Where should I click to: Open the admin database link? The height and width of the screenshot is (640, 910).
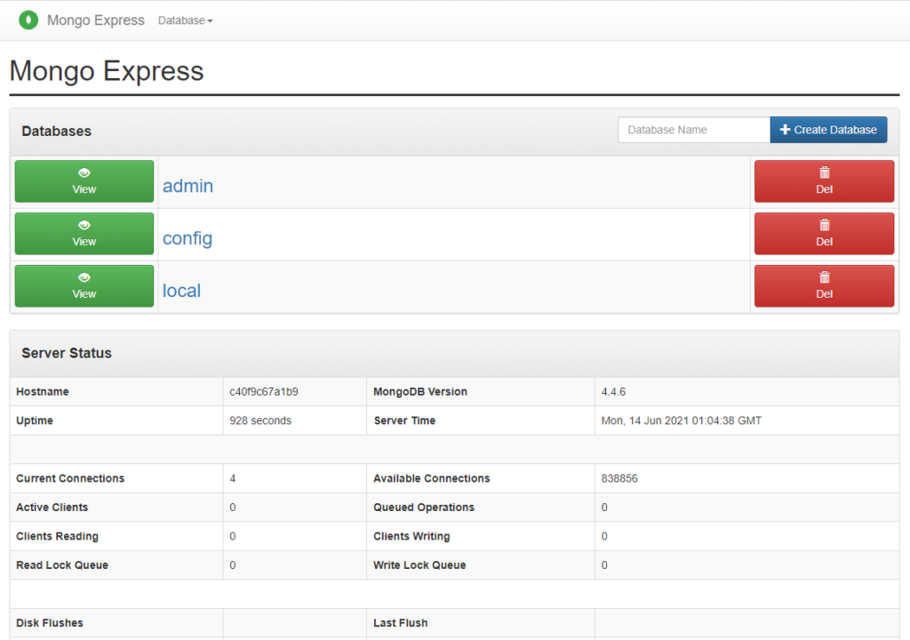(x=188, y=186)
